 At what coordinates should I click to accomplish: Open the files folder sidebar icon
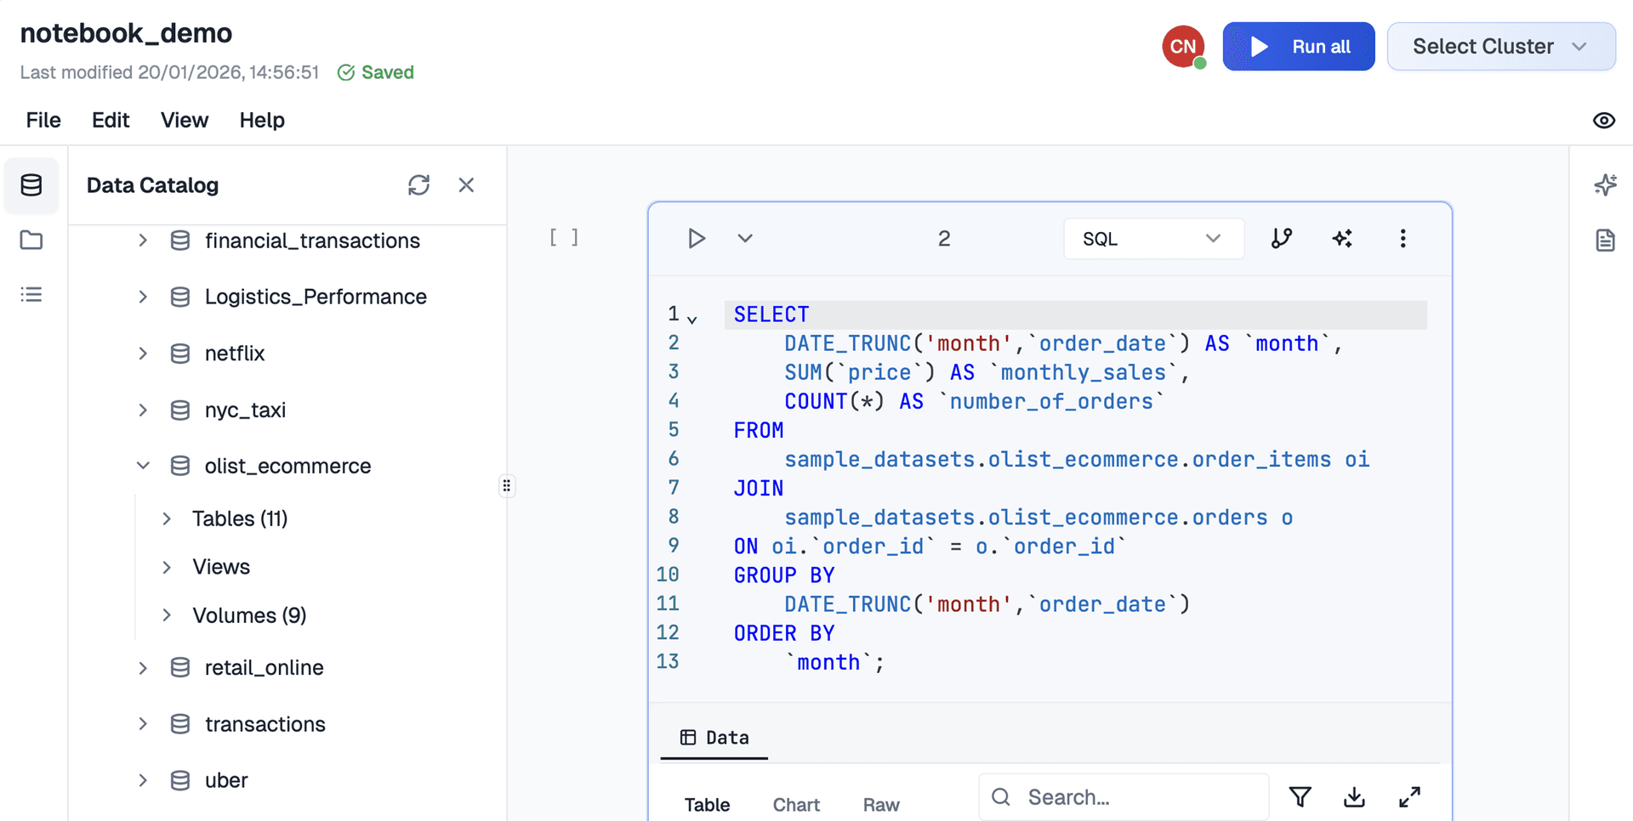31,241
